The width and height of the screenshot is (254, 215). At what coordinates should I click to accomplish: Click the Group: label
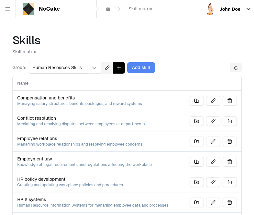tap(19, 67)
